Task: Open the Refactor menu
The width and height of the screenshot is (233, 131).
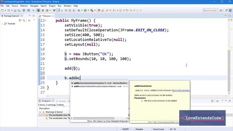Action: click(24, 6)
